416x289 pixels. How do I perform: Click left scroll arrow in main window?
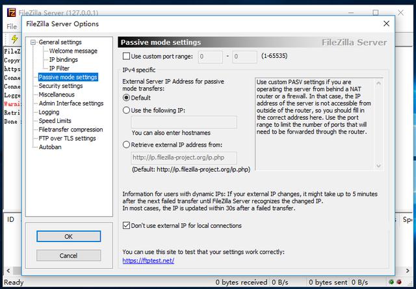[8, 271]
